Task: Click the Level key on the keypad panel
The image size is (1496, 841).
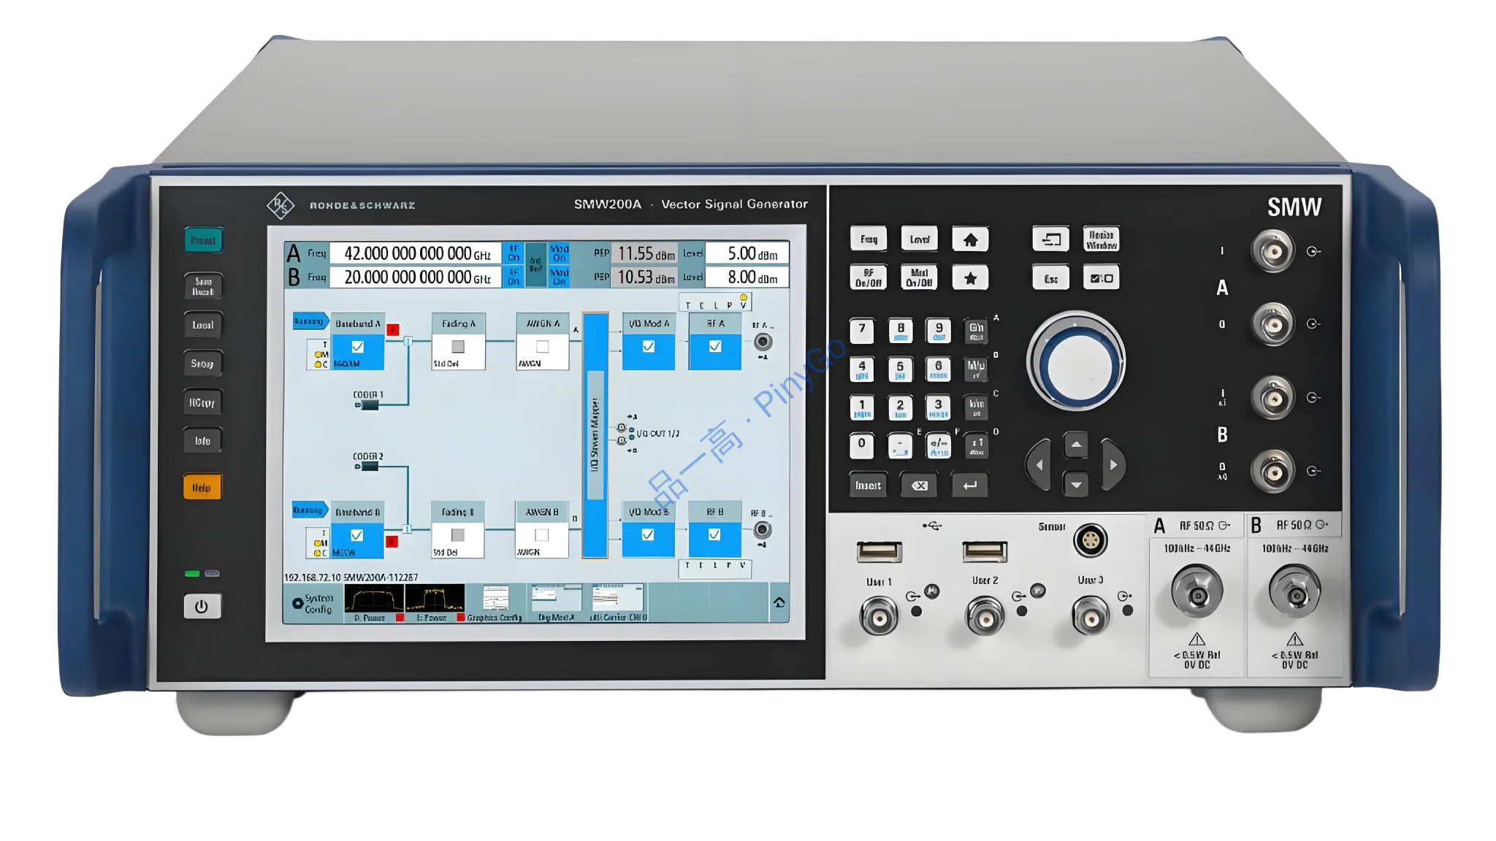Action: point(919,239)
